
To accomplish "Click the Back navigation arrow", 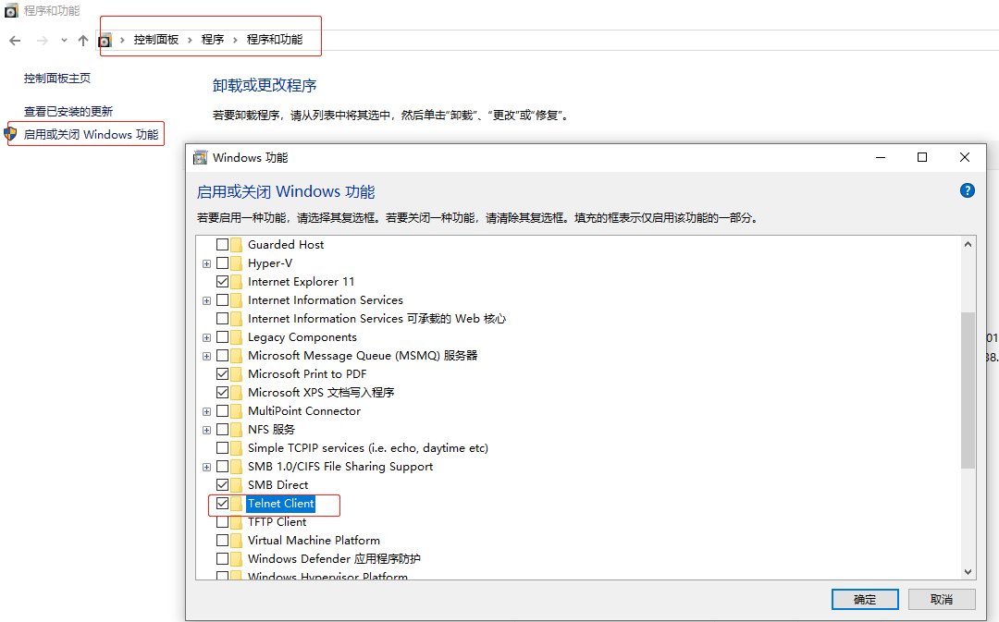I will (x=16, y=41).
